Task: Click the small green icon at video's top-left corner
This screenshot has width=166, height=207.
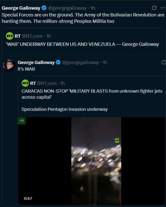Action: coord(22,121)
